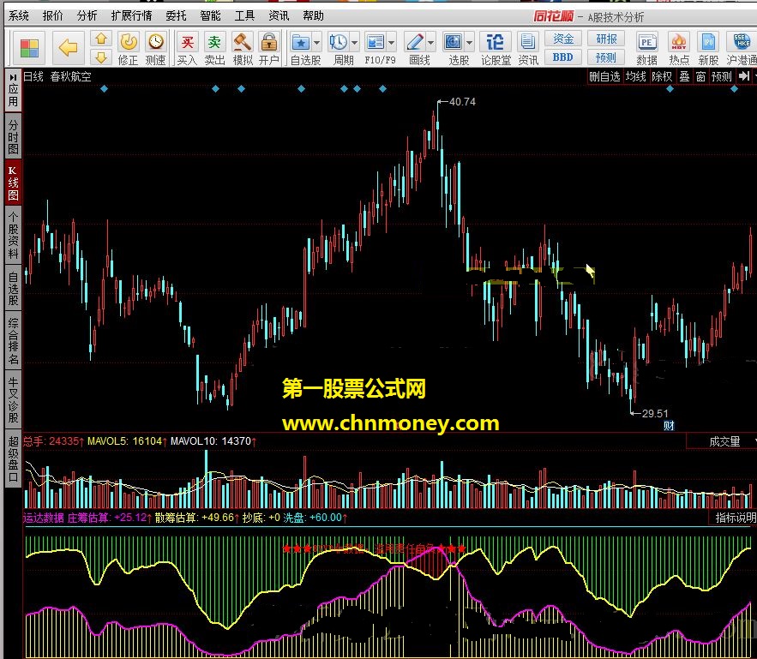The height and width of the screenshot is (659, 757).
Task: Click the panel collapse arrow beside 预测
Action: point(744,76)
